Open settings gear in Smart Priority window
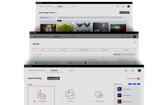 point(133,71)
